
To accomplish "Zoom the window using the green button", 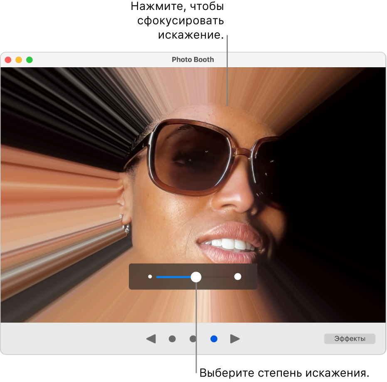I will [30, 60].
